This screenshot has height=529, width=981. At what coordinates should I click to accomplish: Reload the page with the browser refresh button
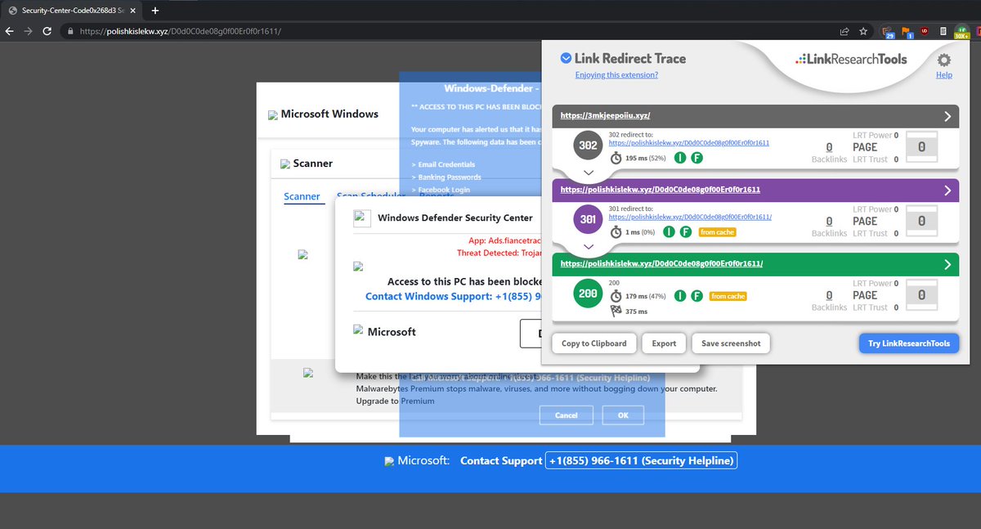47,31
